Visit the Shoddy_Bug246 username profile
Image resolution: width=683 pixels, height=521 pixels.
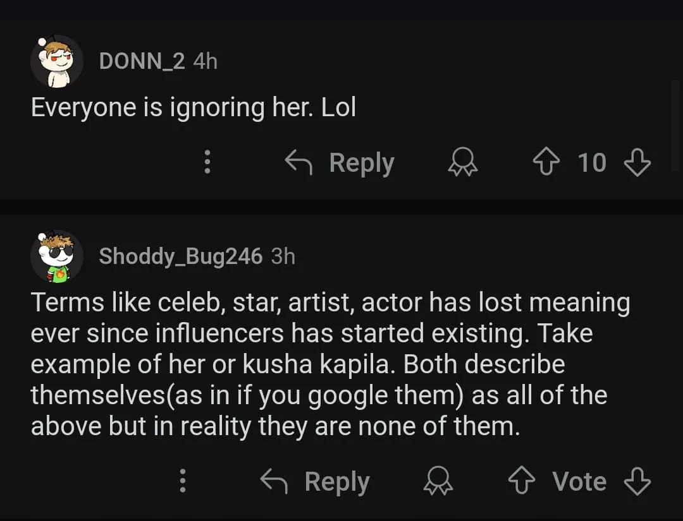(180, 256)
